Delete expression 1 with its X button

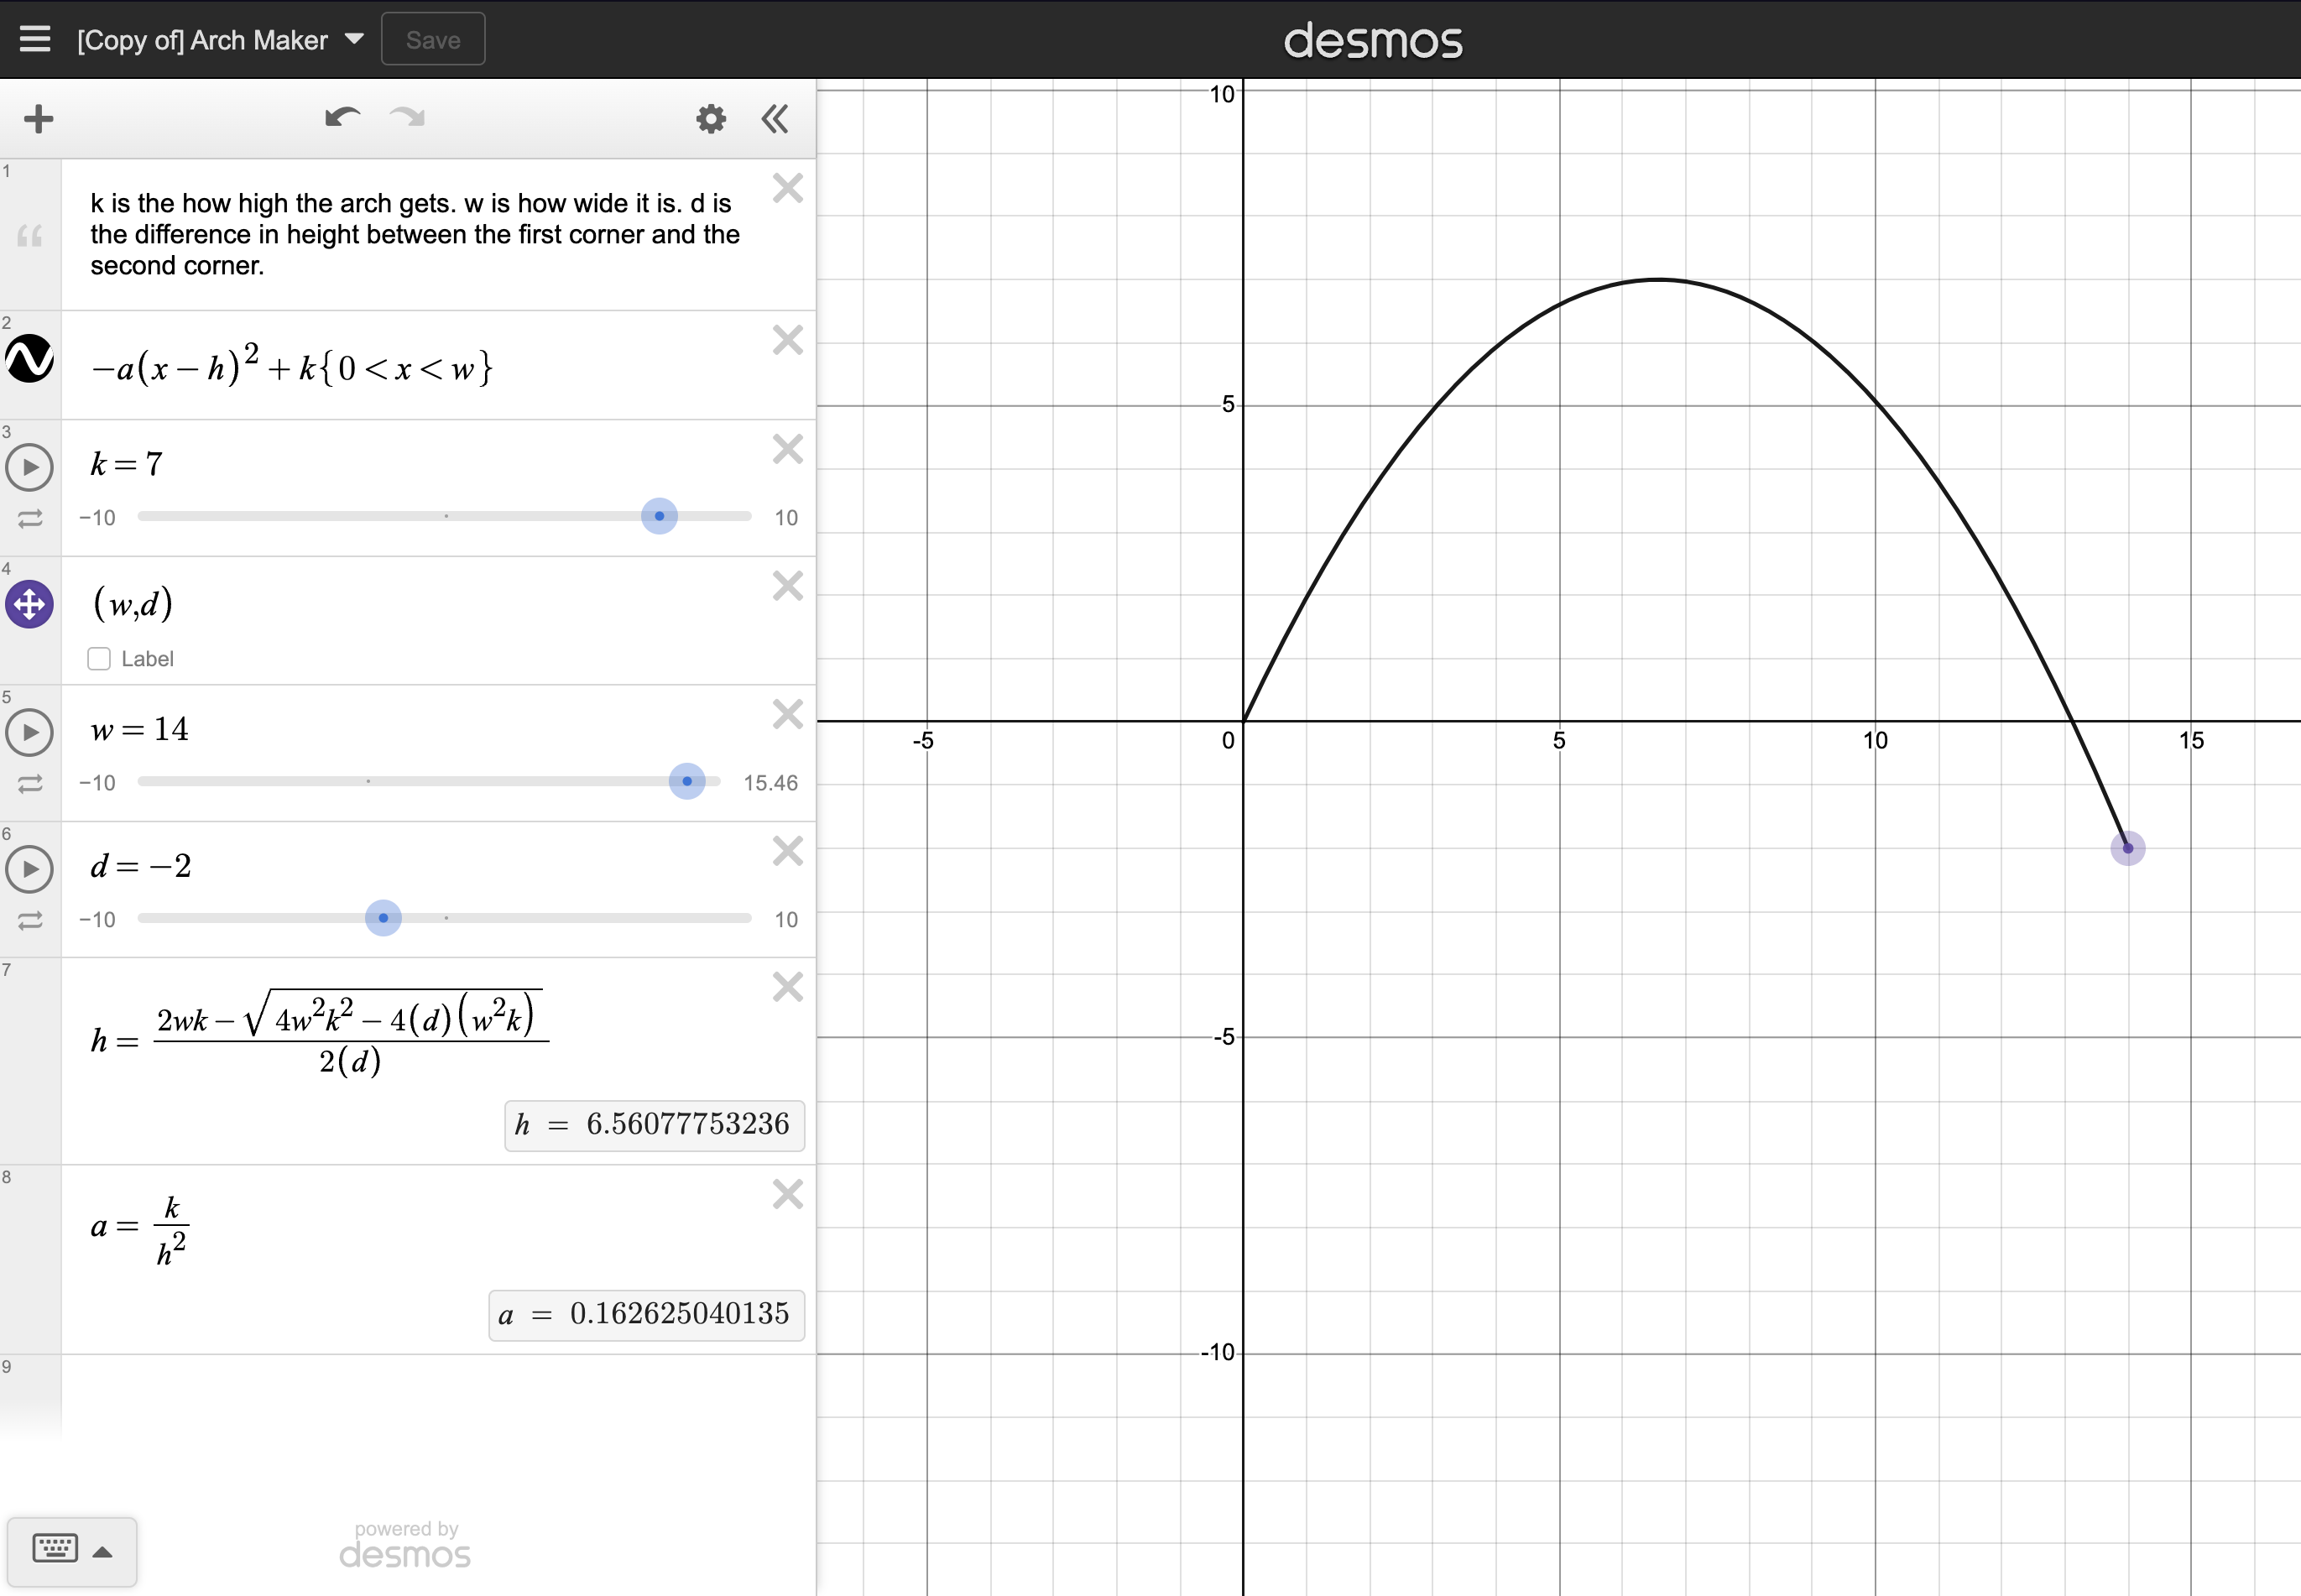click(787, 188)
